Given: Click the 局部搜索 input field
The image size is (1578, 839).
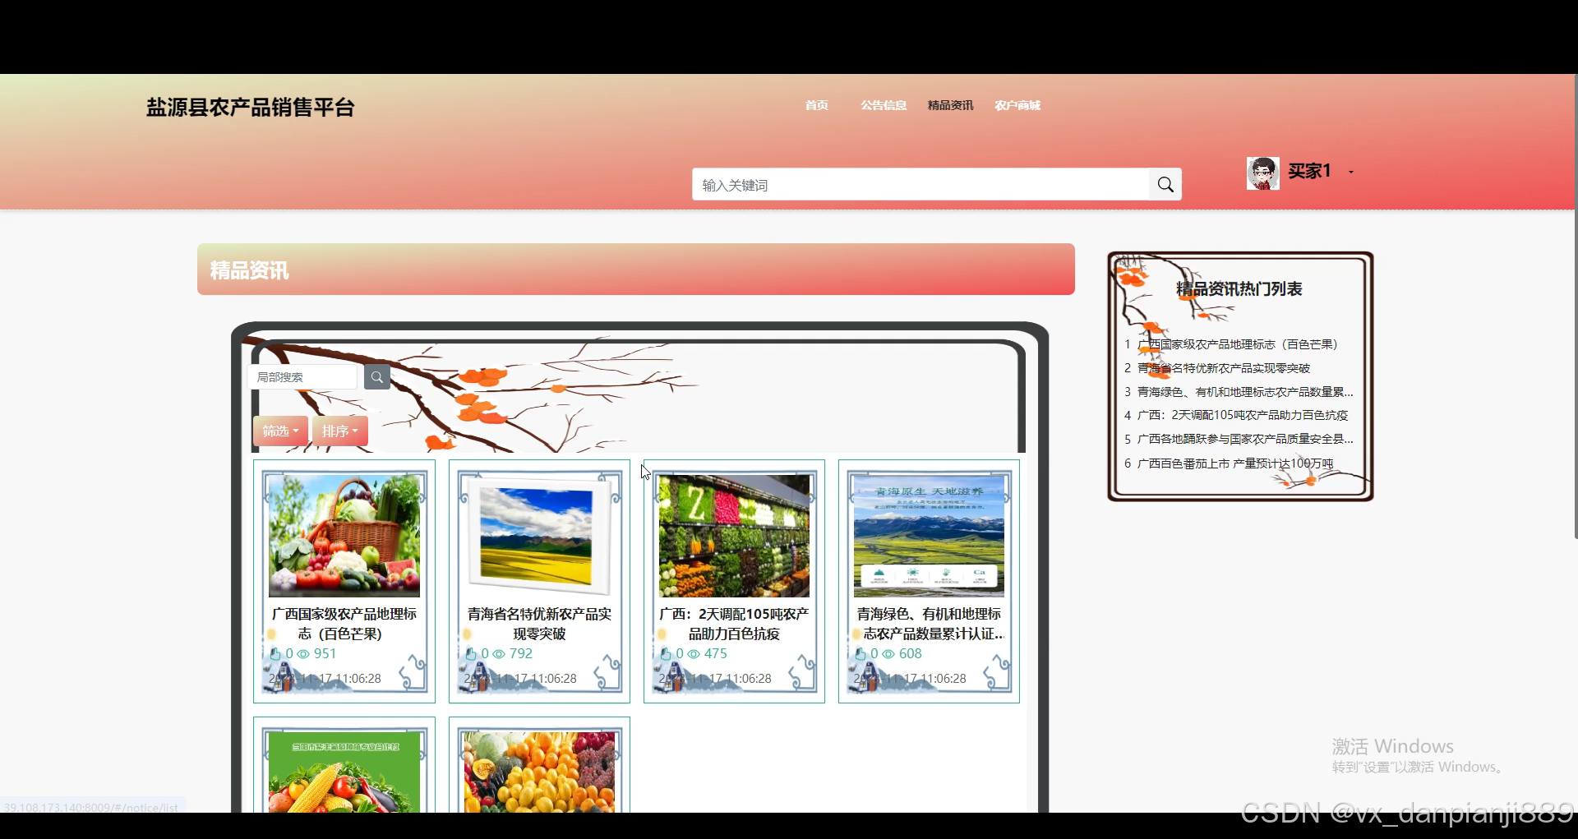Looking at the screenshot, I should (x=303, y=377).
